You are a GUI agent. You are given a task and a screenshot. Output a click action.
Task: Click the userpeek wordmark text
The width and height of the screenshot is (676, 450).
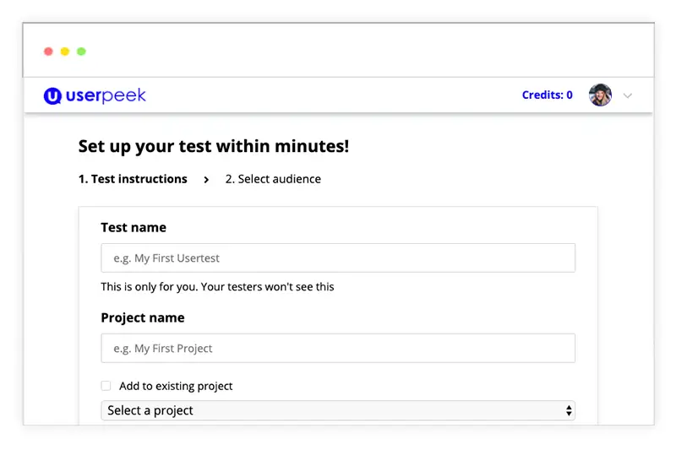tap(106, 95)
